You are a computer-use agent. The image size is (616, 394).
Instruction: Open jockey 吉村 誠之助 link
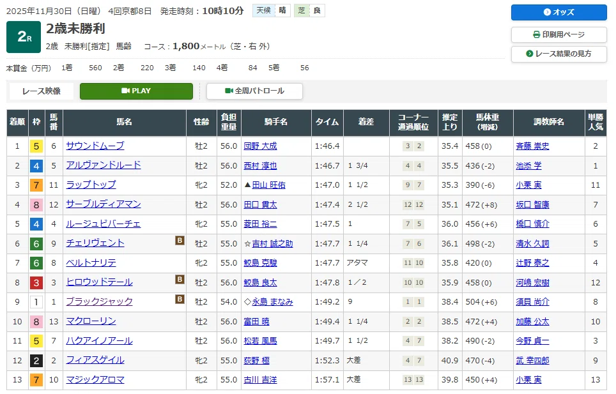click(272, 244)
